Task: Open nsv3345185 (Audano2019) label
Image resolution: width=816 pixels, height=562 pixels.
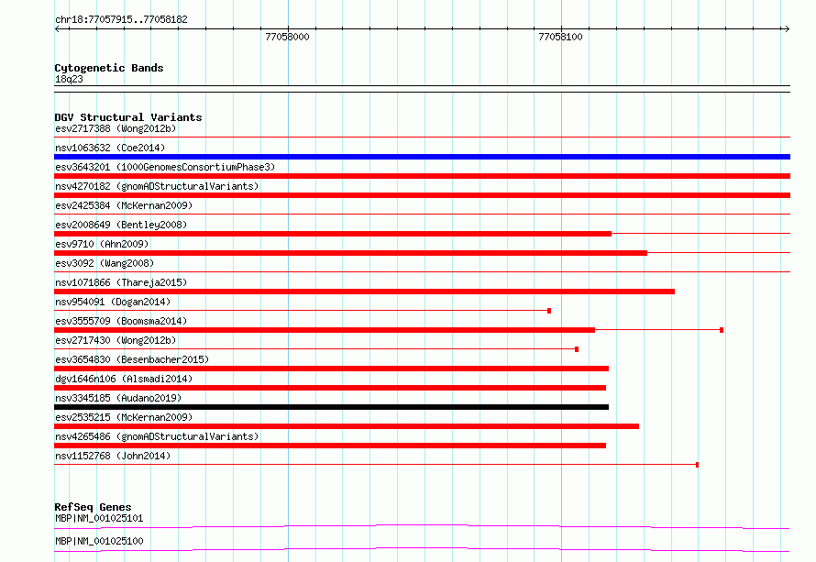Action: pyautogui.click(x=118, y=398)
